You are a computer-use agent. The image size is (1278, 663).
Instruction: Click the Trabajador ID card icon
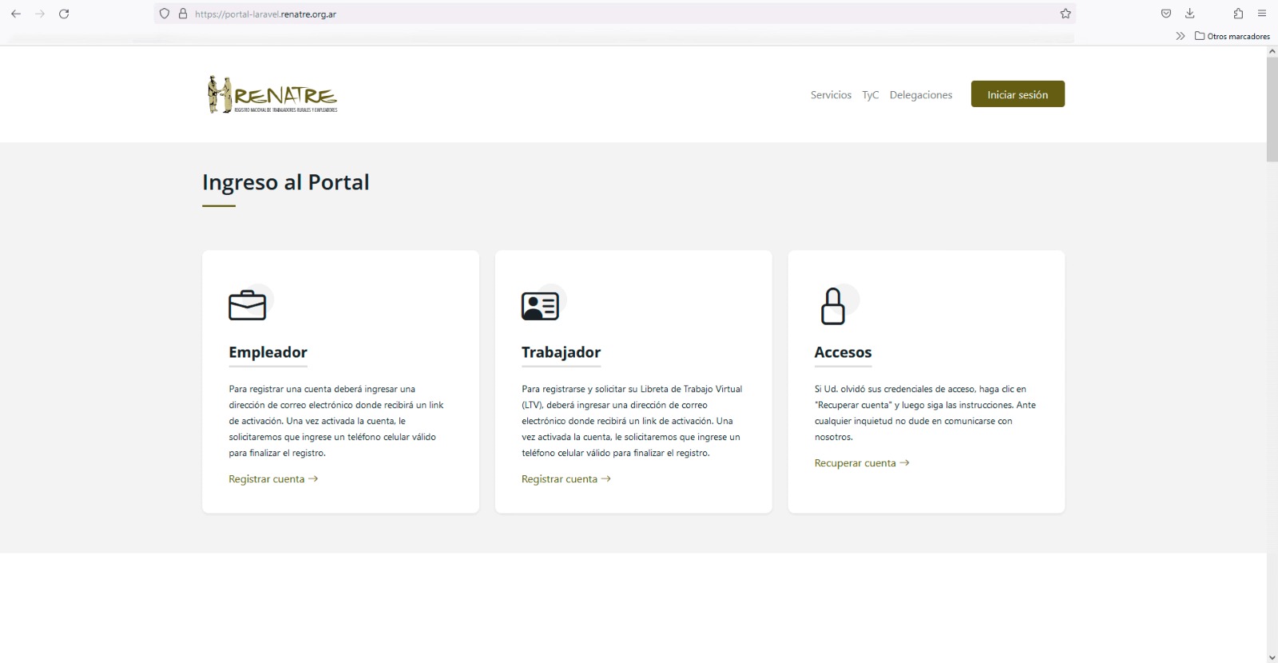[540, 306]
